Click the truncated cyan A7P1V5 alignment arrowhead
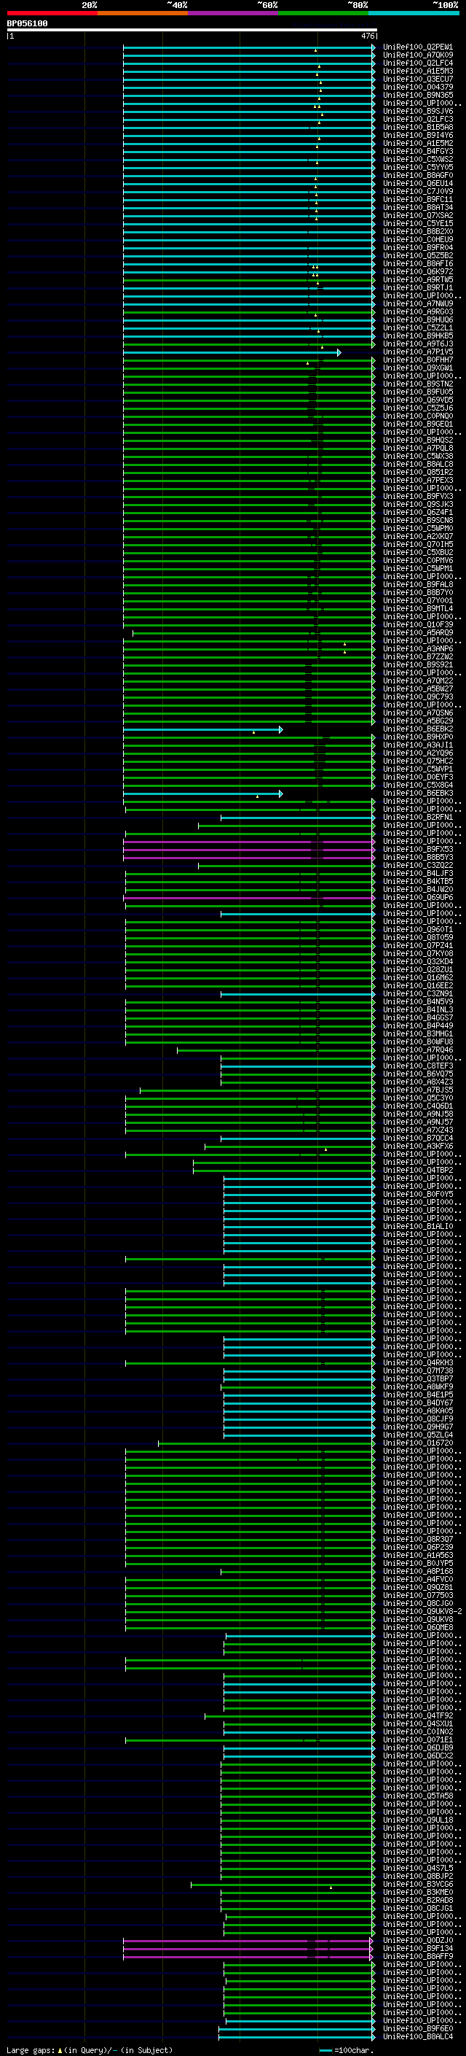This screenshot has width=466, height=2056. pos(339,352)
